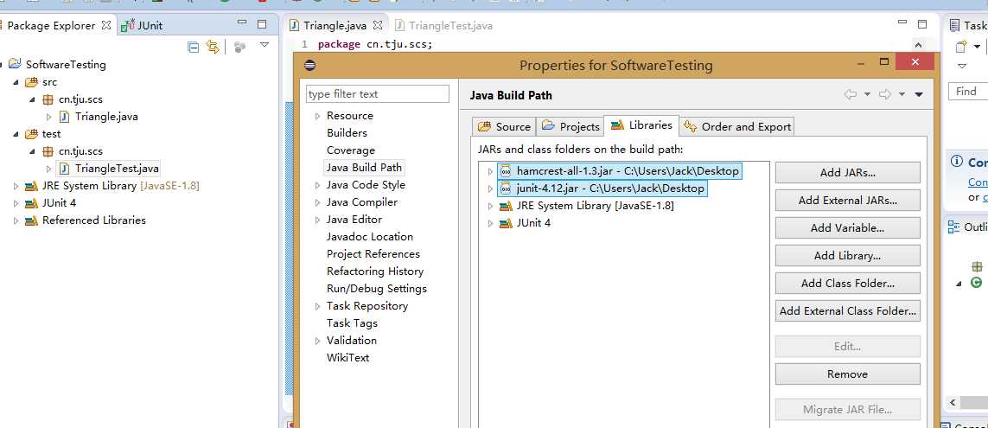The height and width of the screenshot is (428, 988).
Task: Switch to the Projects tab
Action: coord(570,127)
